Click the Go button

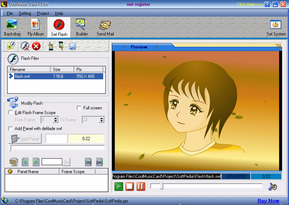(x=66, y=162)
